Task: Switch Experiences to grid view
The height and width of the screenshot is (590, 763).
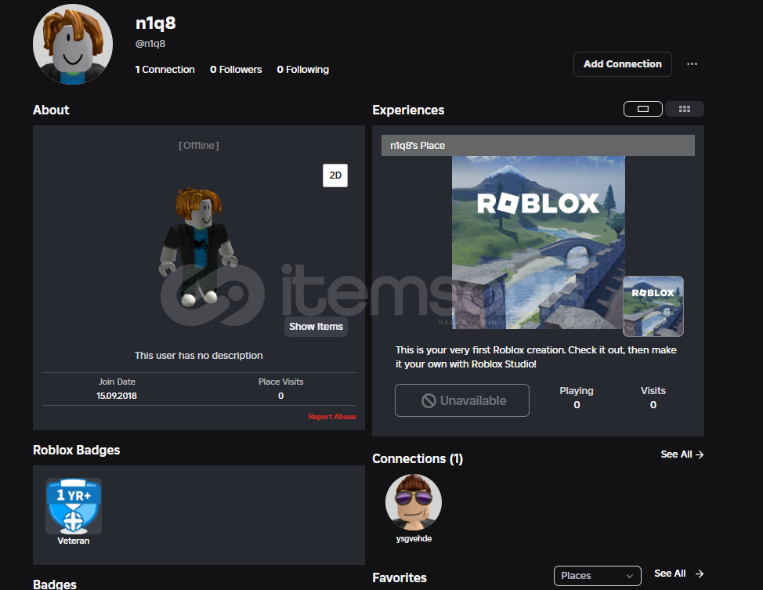Action: [x=684, y=109]
